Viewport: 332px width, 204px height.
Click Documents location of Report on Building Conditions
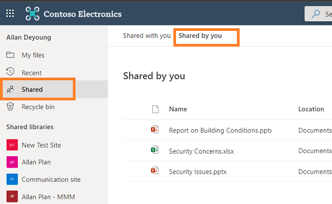(315, 130)
